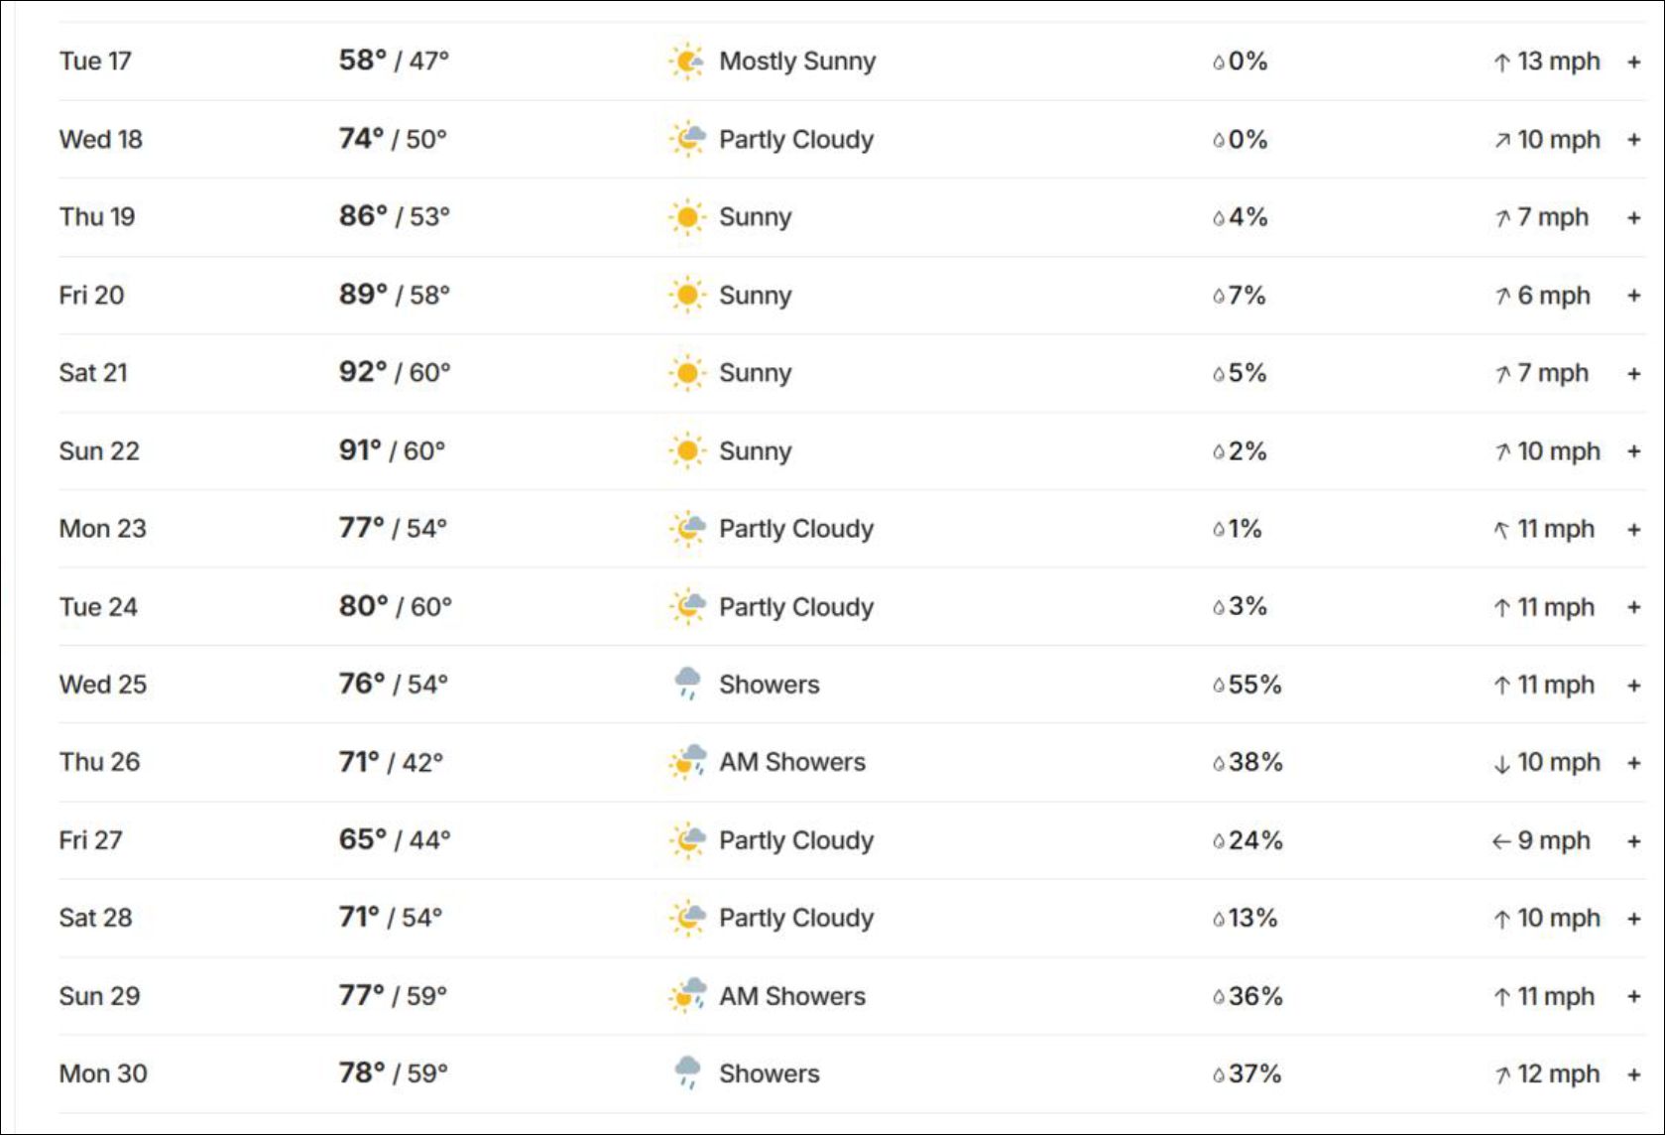Select the Mon 23 day label

pos(102,529)
